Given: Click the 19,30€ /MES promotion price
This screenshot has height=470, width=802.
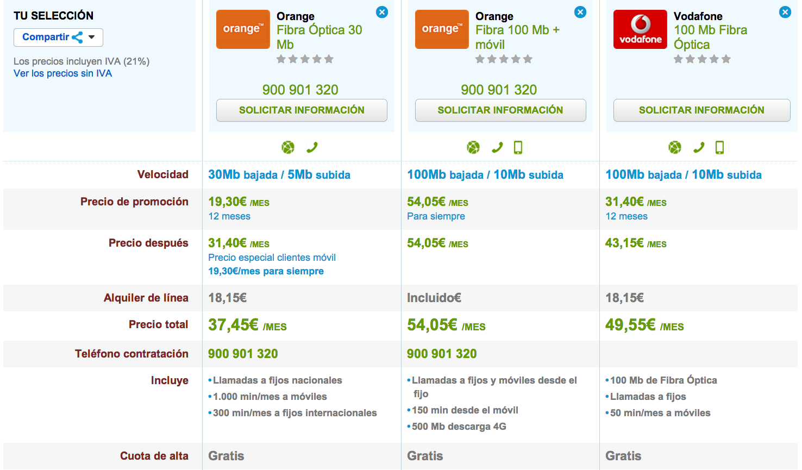Looking at the screenshot, I should (x=239, y=202).
